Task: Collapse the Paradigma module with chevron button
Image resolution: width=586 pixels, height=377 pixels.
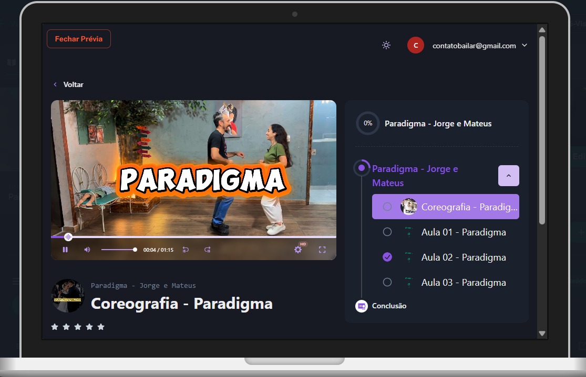Action: click(x=508, y=176)
